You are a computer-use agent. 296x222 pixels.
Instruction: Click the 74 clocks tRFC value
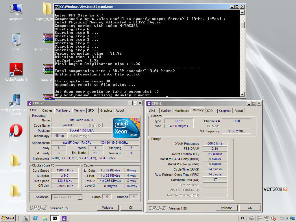point(215,174)
